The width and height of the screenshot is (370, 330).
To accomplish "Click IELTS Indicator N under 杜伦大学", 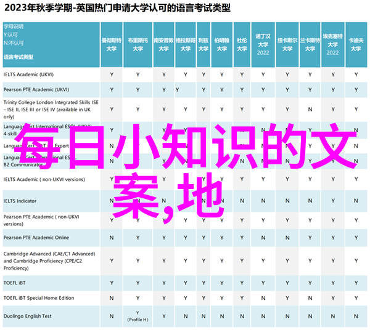I will click(242, 201).
